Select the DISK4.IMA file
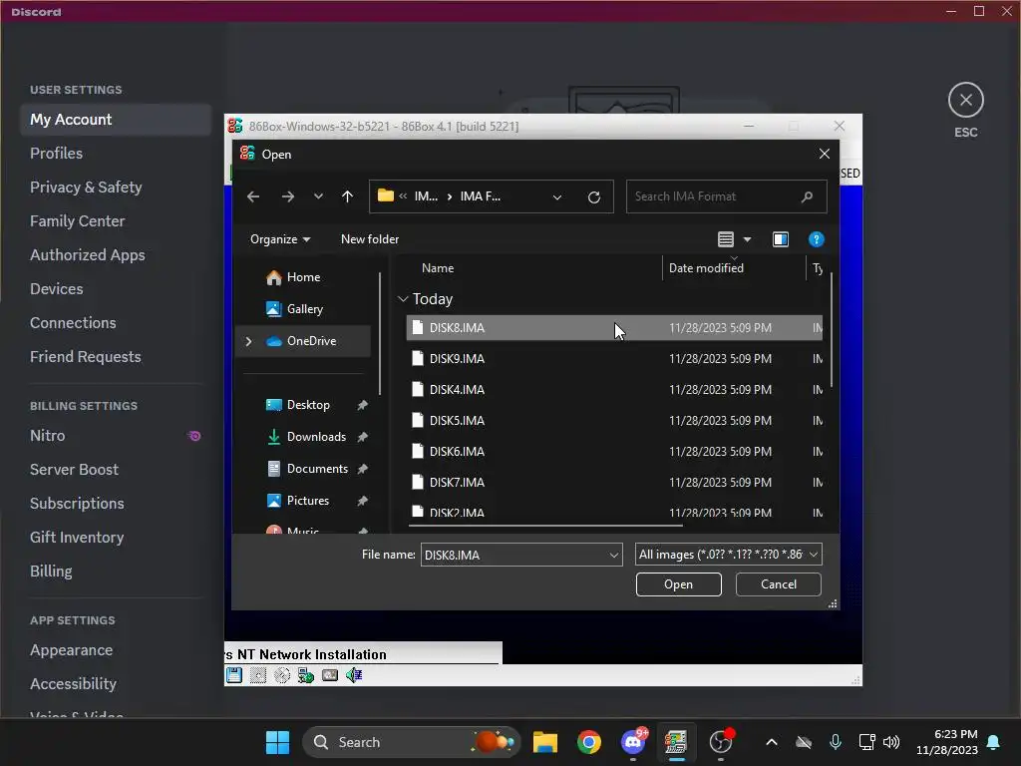This screenshot has height=766, width=1021. [614, 390]
